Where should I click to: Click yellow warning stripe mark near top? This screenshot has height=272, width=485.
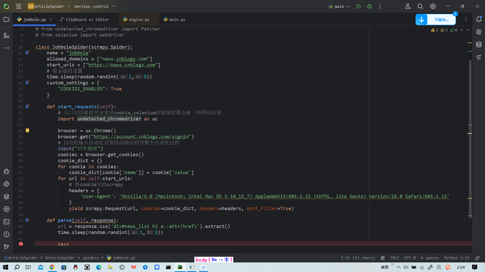click(470, 43)
